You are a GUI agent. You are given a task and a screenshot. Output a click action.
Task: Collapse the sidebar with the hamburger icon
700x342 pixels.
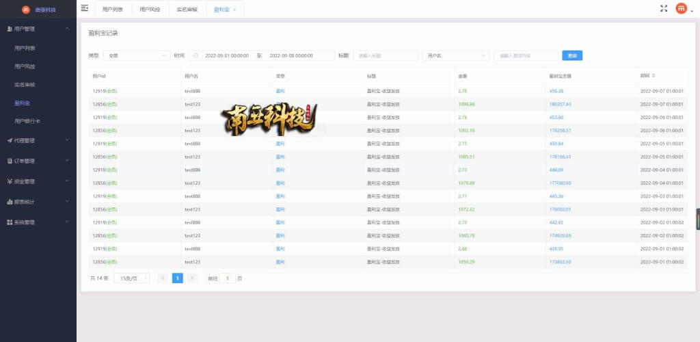click(84, 8)
